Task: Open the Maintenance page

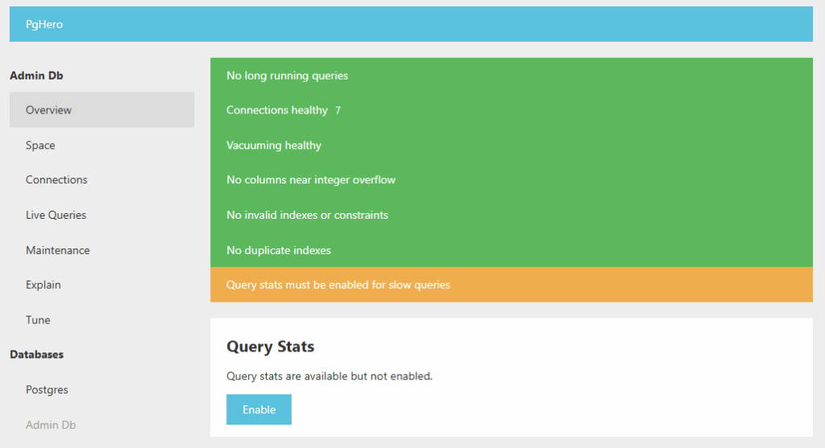Action: [x=57, y=250]
